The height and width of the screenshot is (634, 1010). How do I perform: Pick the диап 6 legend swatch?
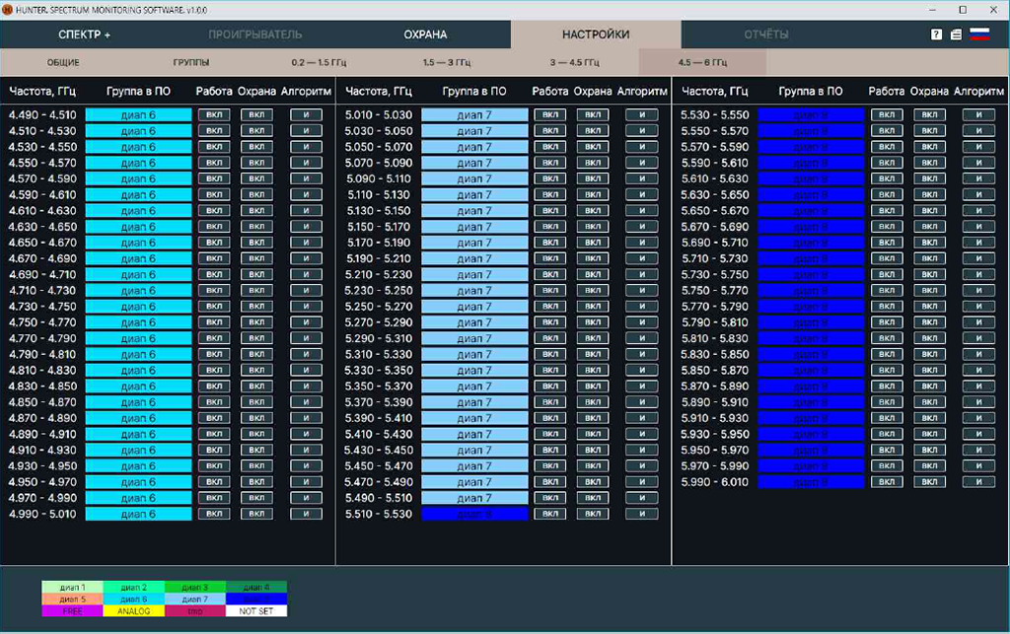(x=133, y=599)
